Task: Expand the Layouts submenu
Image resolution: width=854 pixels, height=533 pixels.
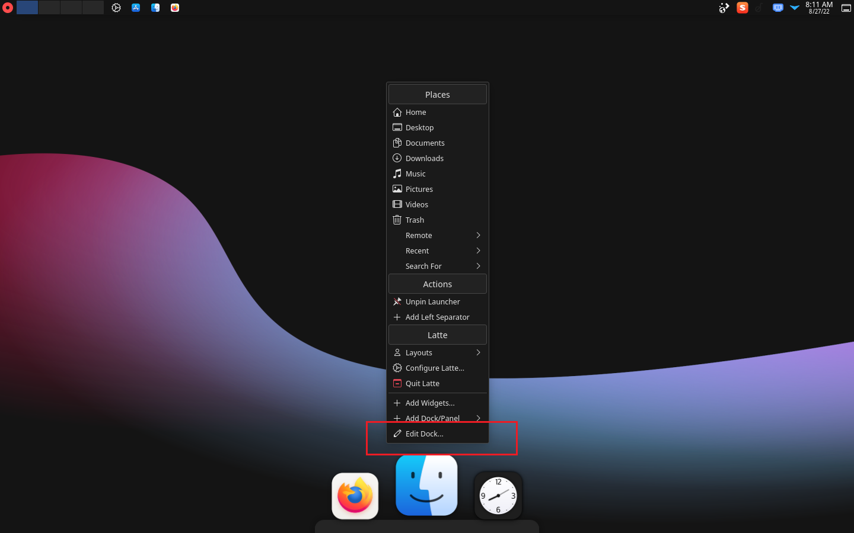Action: 438,352
